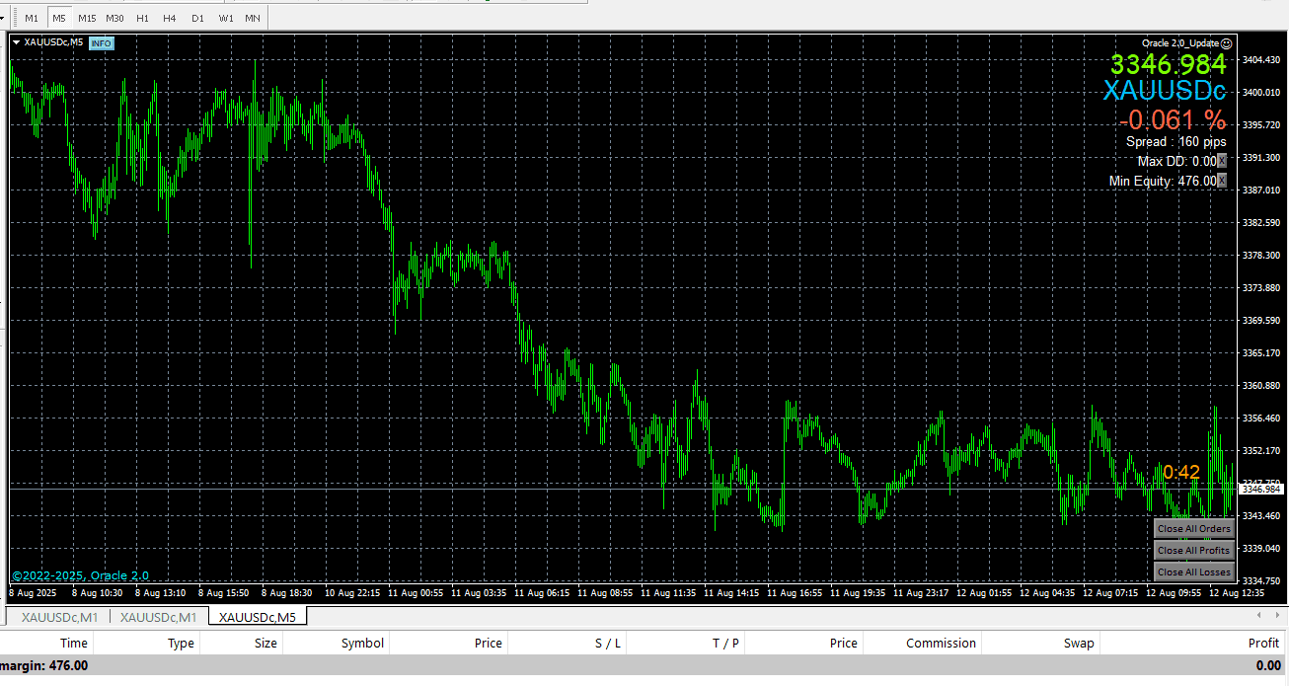
Task: Switch to M1 timeframe
Action: pos(32,18)
